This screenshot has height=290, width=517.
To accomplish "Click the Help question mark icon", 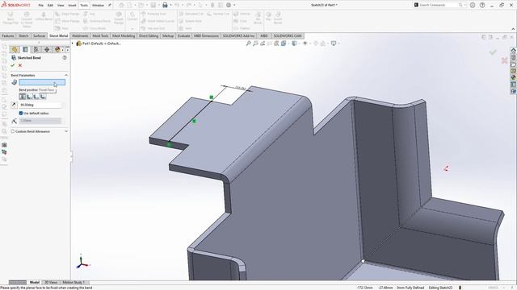I will 482,6.
